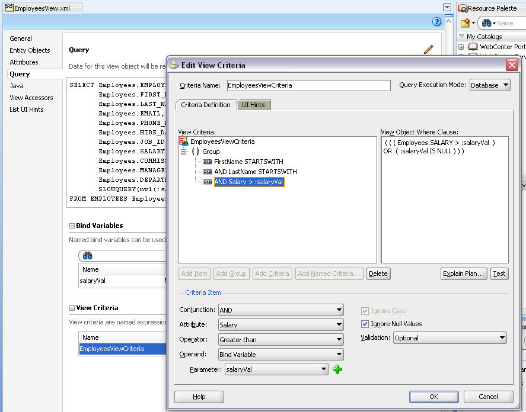Click the Test button

499,273
